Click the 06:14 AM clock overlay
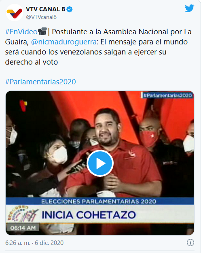201x253 pixels. [23, 228]
